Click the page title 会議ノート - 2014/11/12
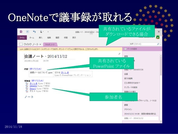The width and height of the screenshot is (178, 134). 46,56
